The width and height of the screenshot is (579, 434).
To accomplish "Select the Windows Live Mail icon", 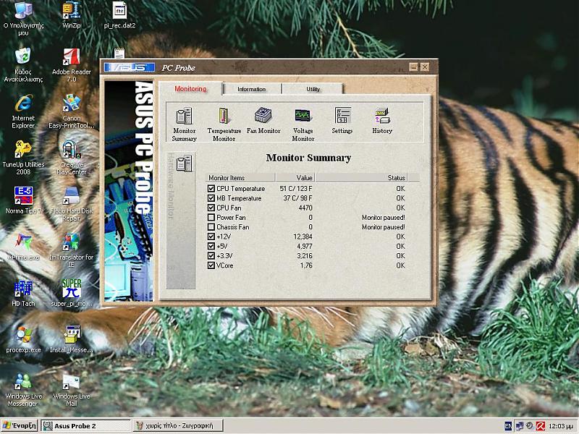I will (71, 390).
